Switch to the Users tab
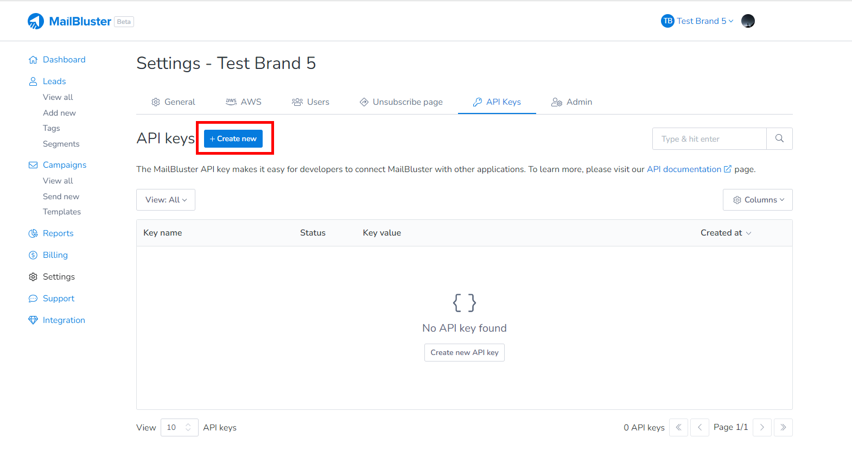This screenshot has width=852, height=469. coord(310,102)
